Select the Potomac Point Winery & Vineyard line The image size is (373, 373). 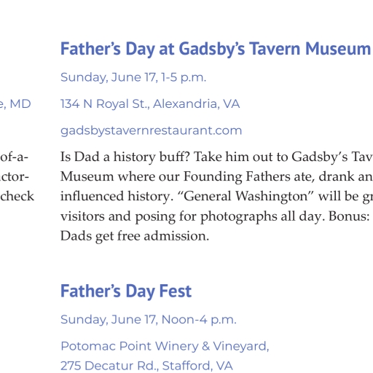165,346
